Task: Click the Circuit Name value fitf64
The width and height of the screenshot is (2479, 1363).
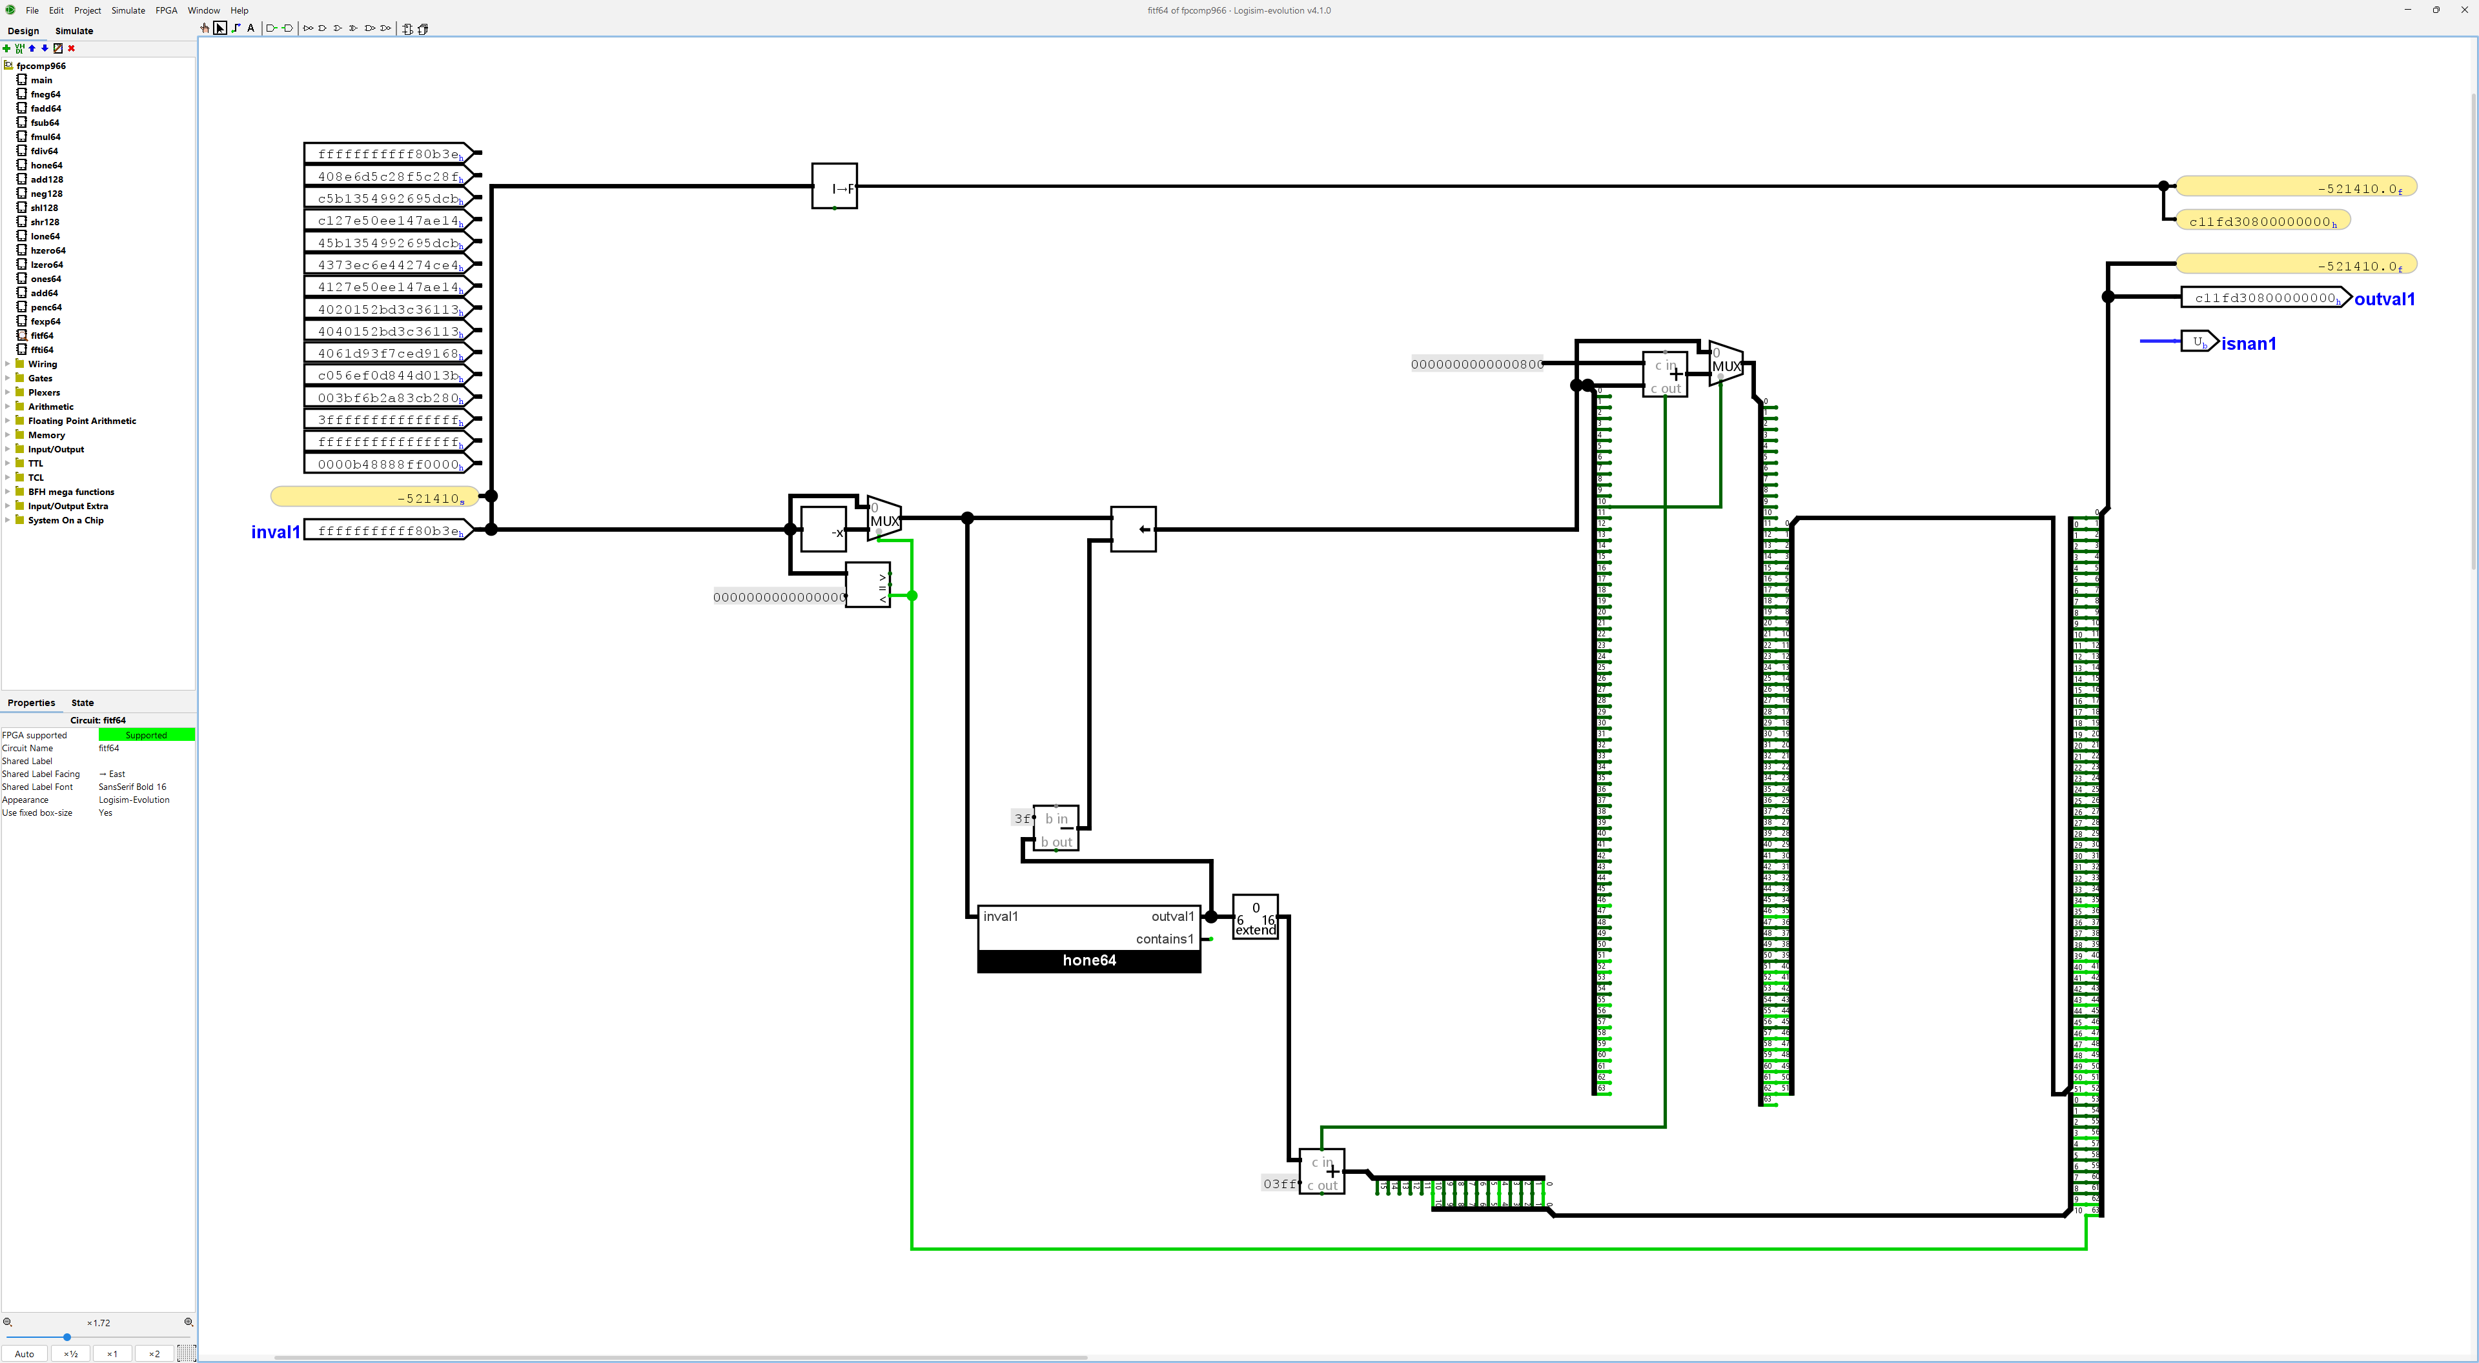Action: (x=147, y=749)
